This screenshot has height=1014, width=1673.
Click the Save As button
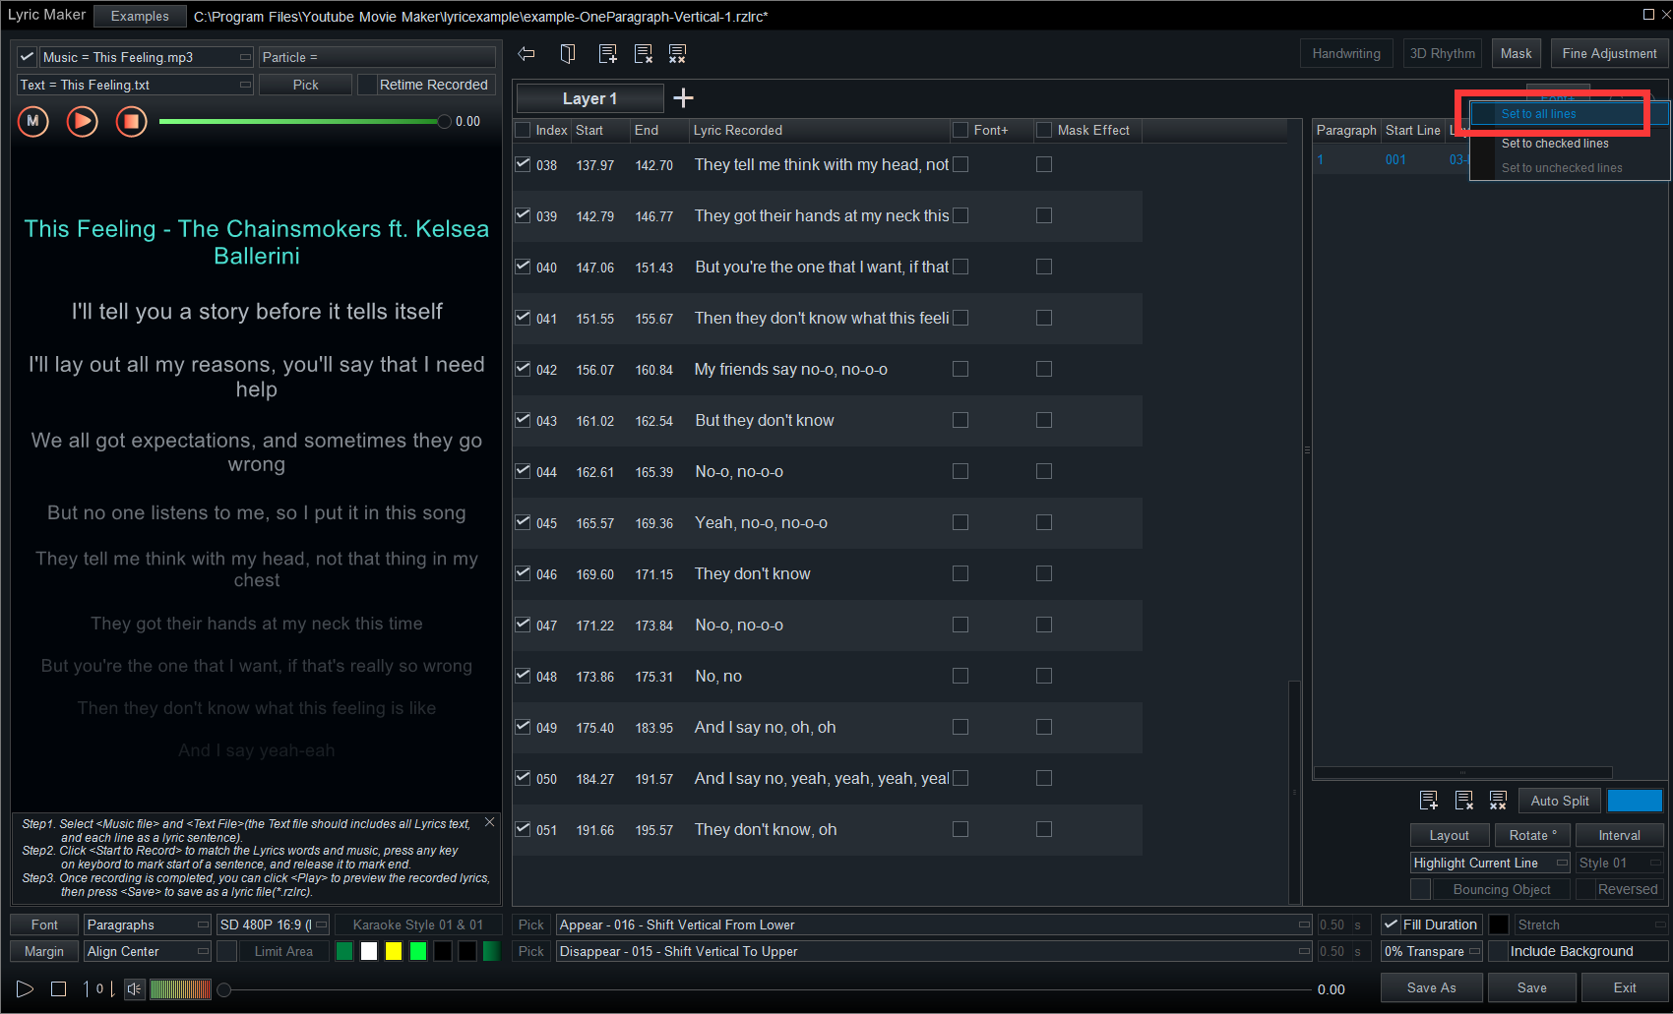[1432, 987]
